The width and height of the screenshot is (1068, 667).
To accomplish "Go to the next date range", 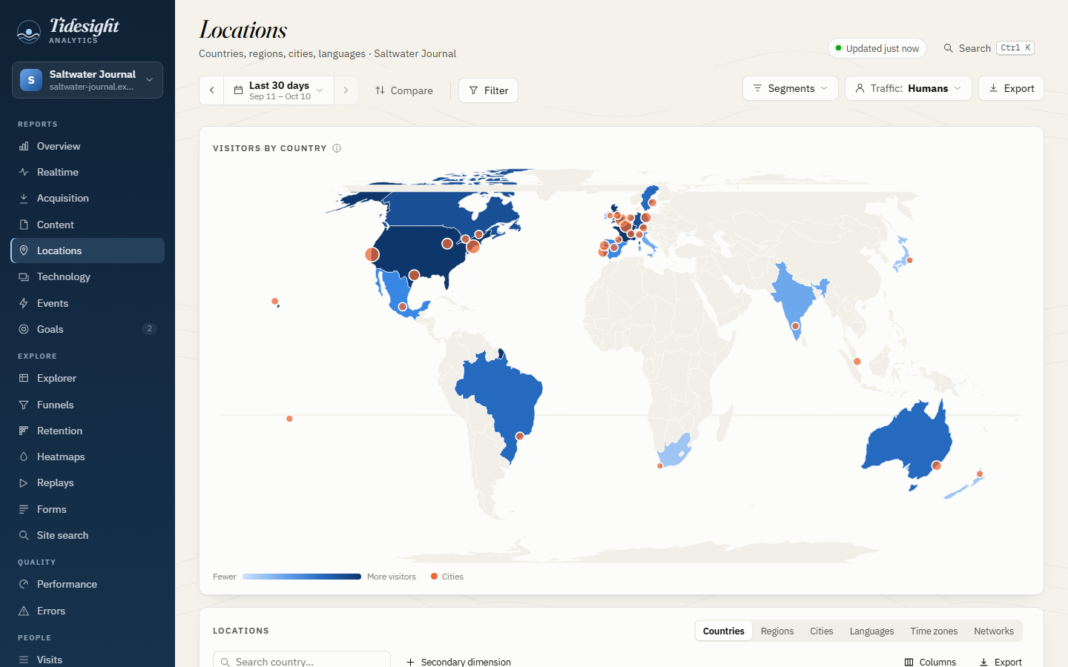I will [346, 90].
